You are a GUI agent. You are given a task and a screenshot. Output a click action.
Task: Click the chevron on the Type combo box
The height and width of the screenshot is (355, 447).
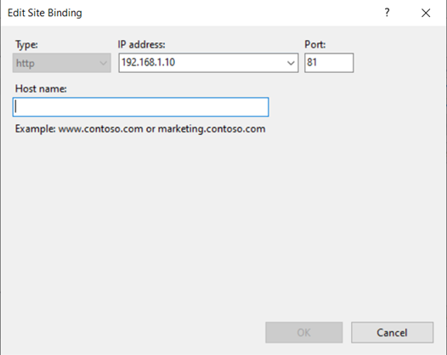tap(103, 63)
